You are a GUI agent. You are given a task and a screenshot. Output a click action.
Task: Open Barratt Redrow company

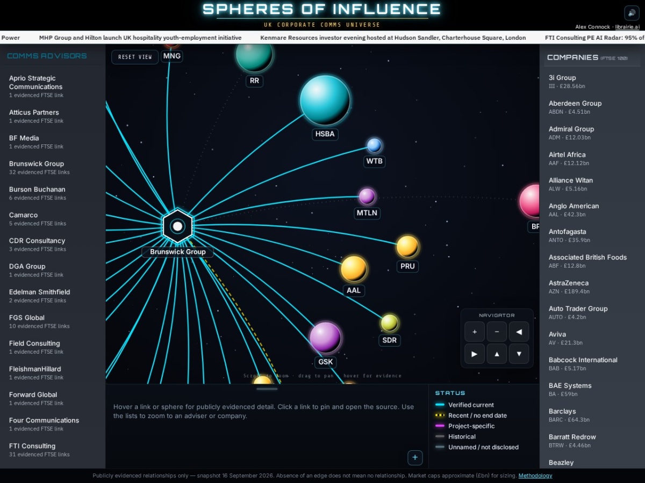(x=592, y=441)
